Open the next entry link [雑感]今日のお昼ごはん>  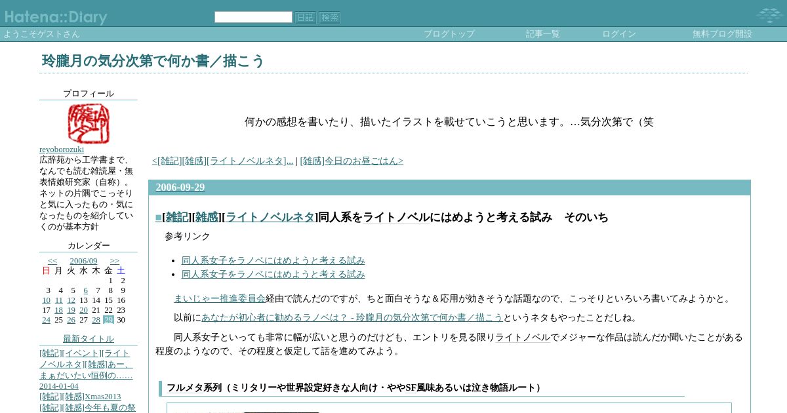coord(352,161)
